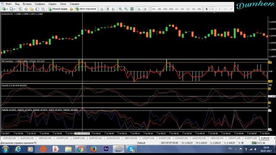Click the New Chart toolbar icon
Image resolution: width=276 pixels, height=155 pixels.
(4, 9)
